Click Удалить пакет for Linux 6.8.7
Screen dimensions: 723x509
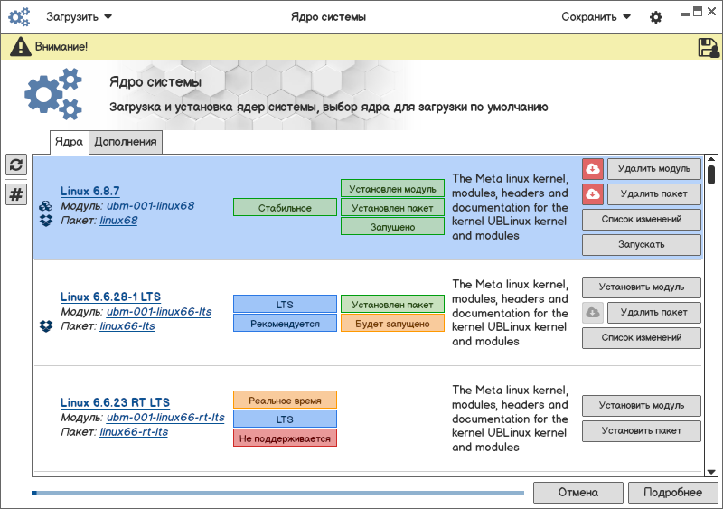click(x=653, y=194)
